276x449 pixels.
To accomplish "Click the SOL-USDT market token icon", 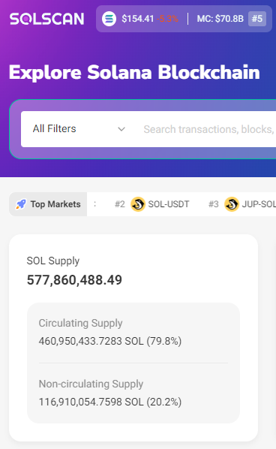I will pos(138,204).
